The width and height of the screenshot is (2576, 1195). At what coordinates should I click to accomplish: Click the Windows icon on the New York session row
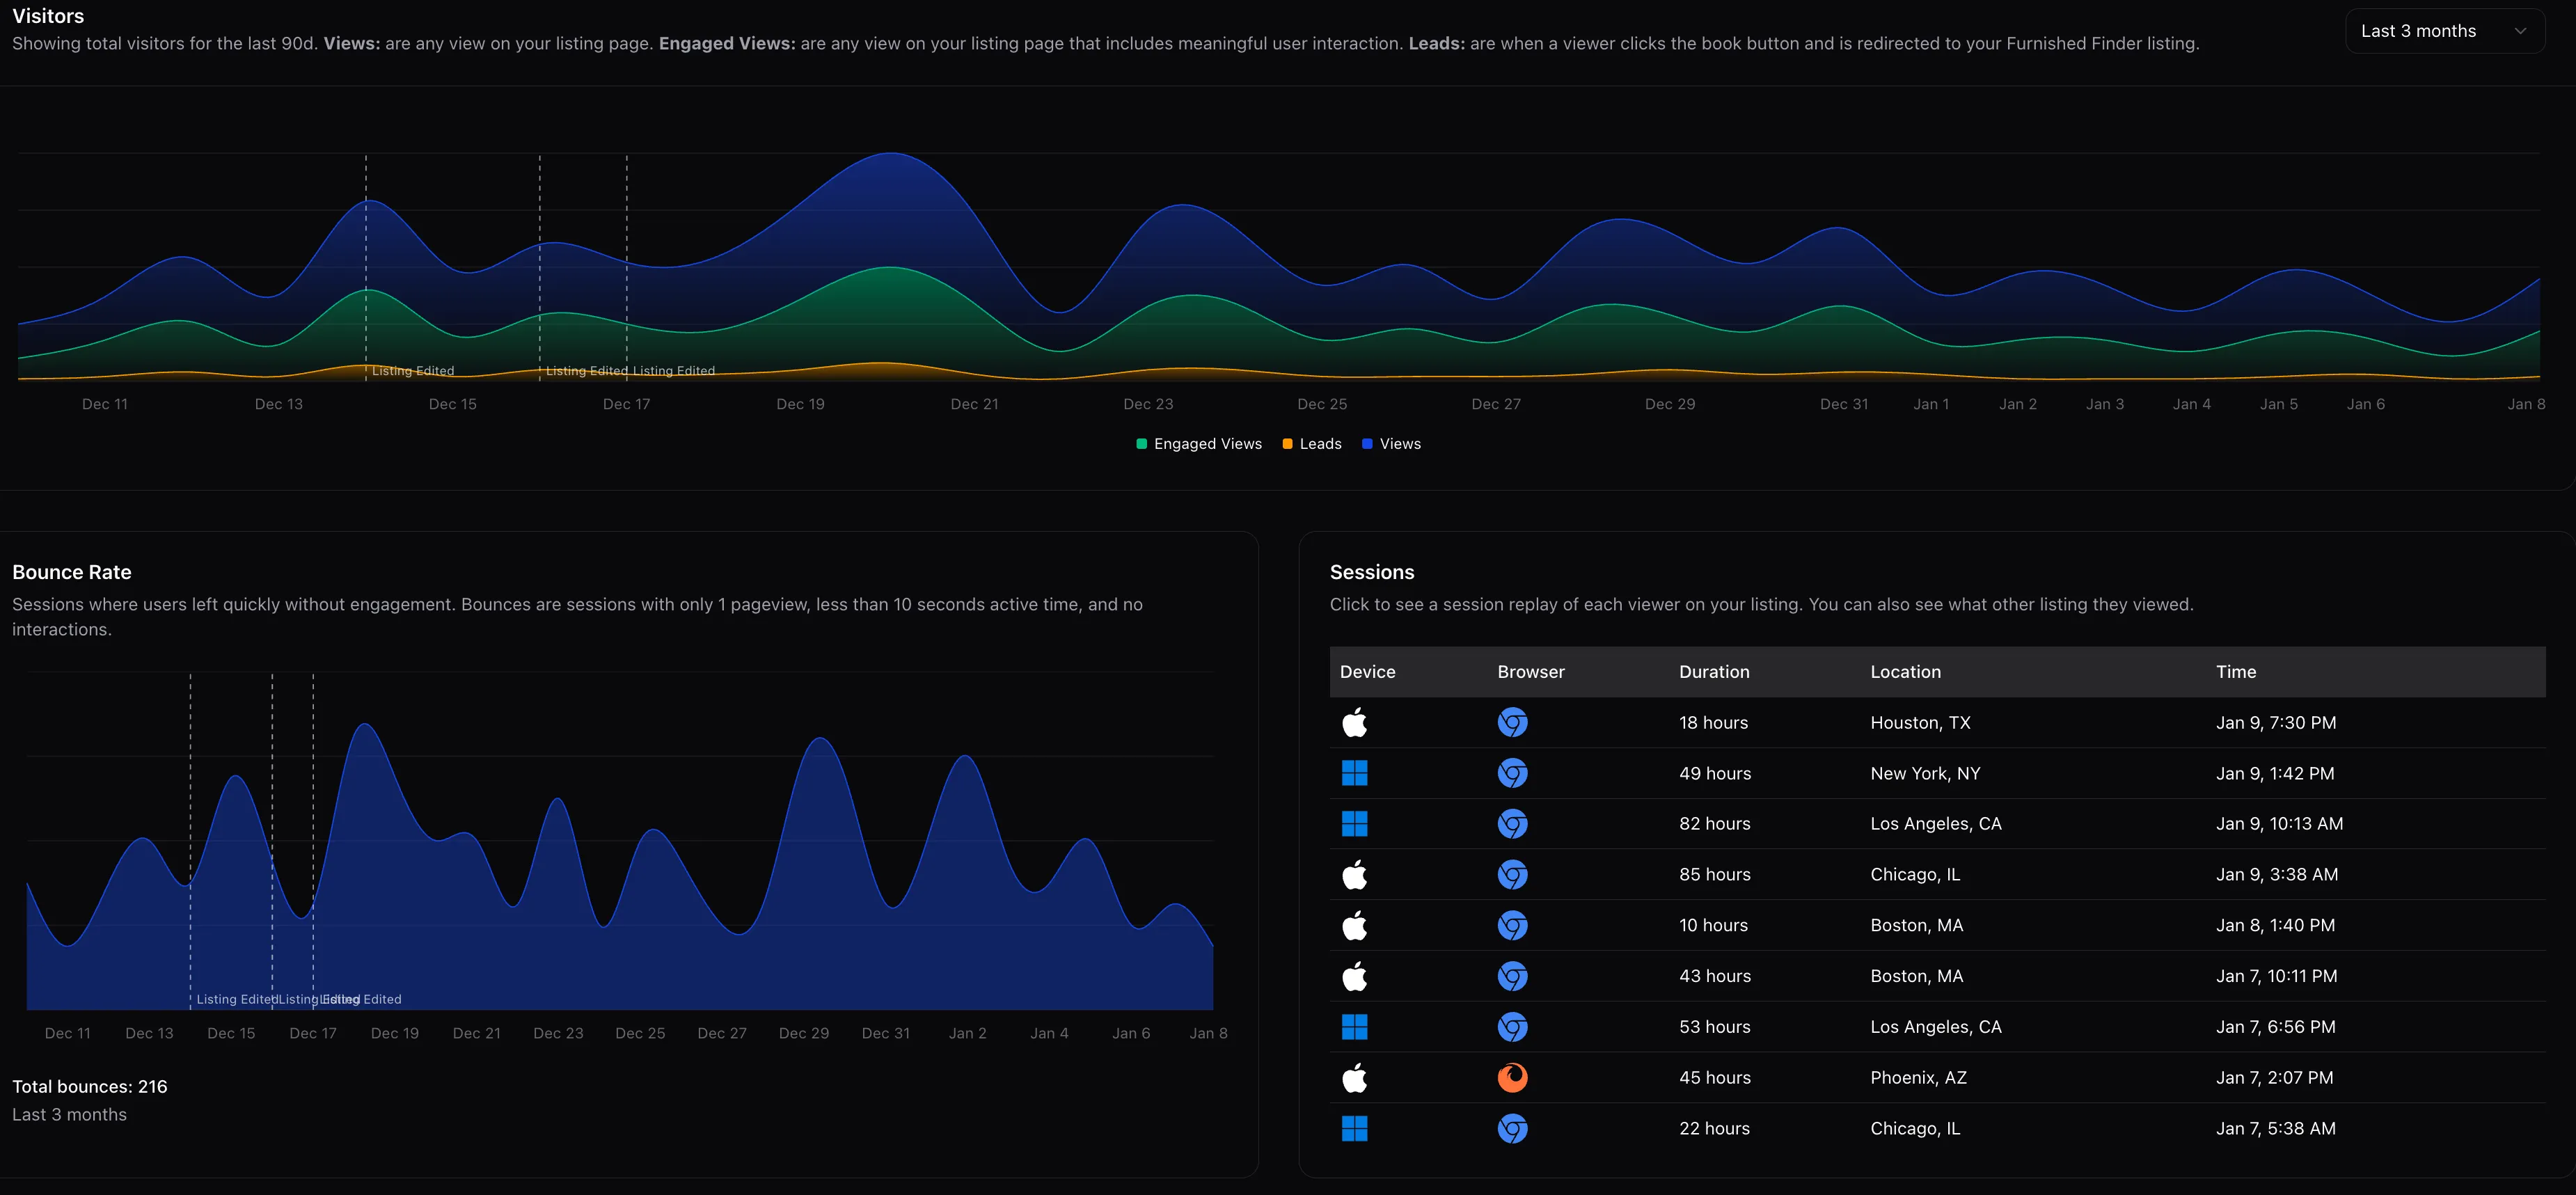click(x=1355, y=773)
